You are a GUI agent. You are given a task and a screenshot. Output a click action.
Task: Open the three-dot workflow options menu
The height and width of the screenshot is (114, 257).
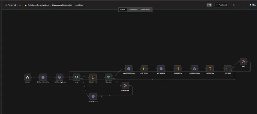pos(241,5)
